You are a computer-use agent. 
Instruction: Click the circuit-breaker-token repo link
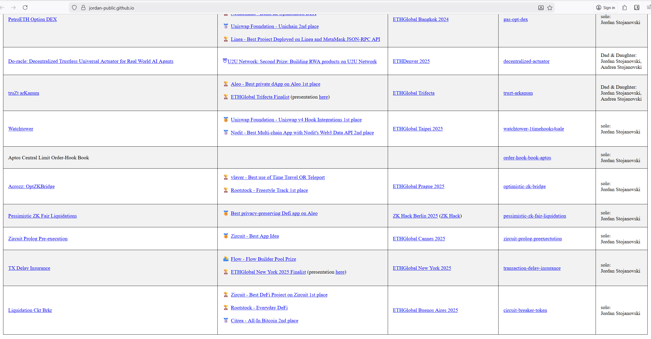525,310
